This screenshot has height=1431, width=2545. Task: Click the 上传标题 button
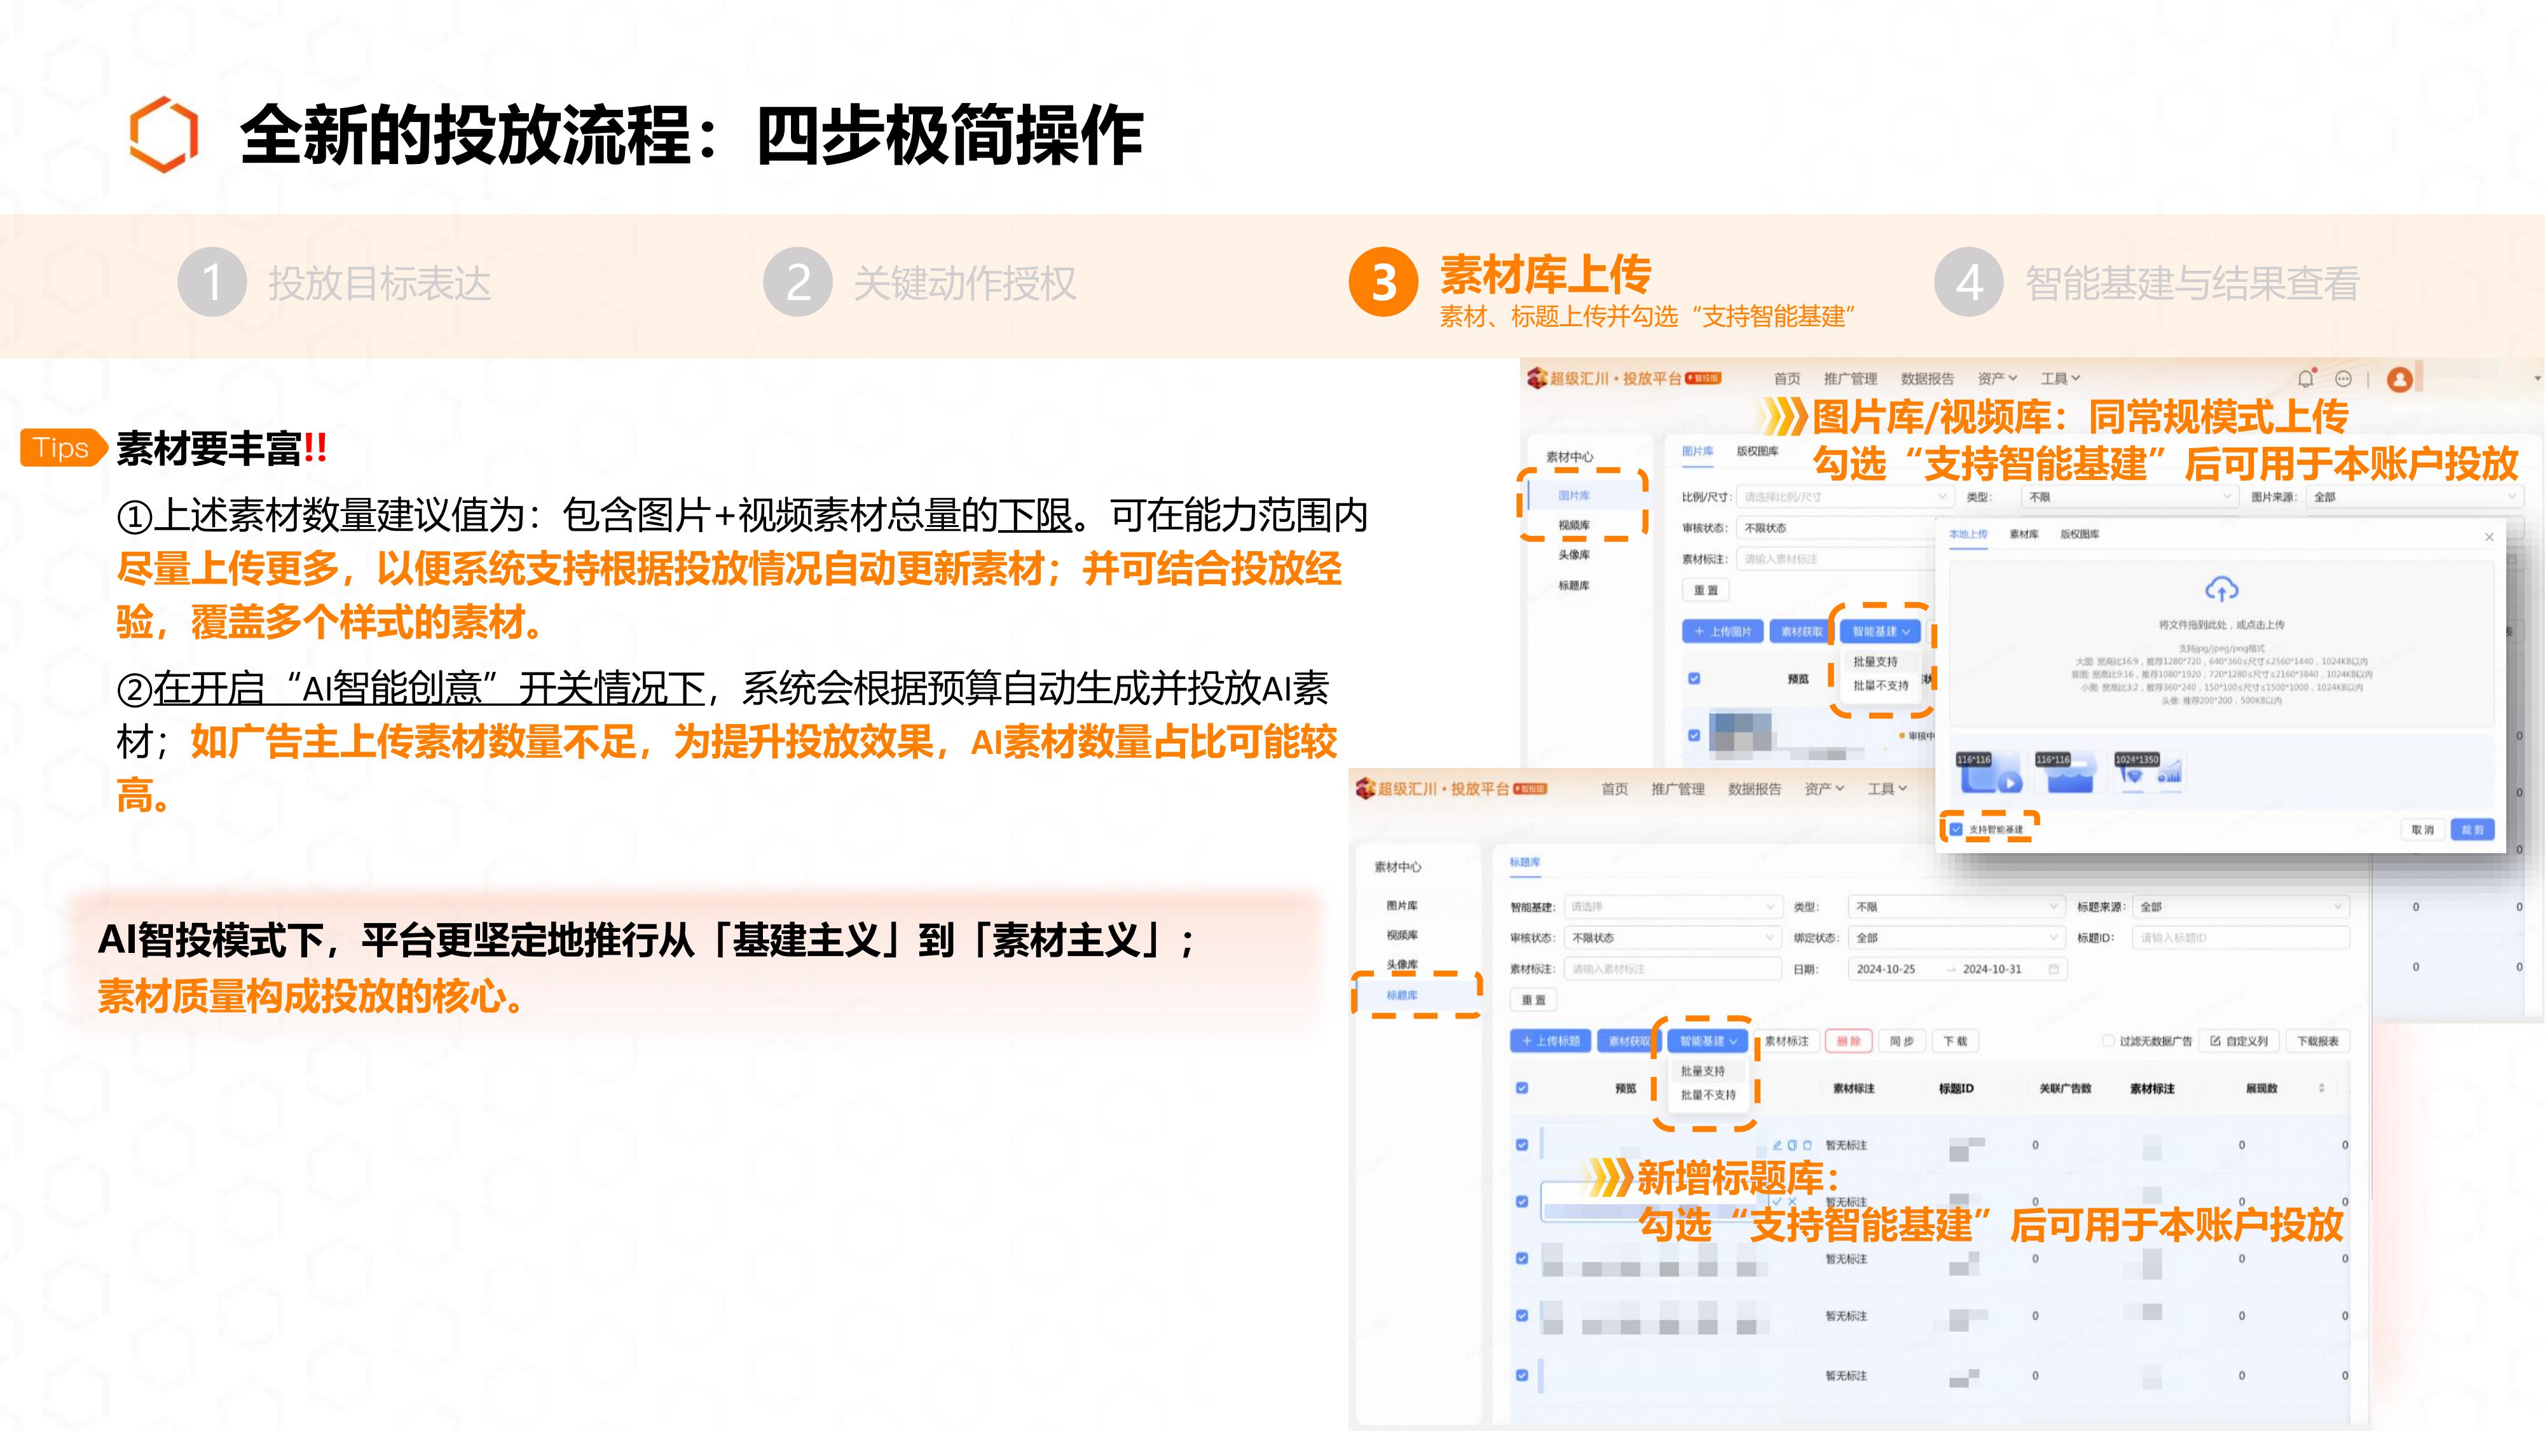click(1550, 1041)
